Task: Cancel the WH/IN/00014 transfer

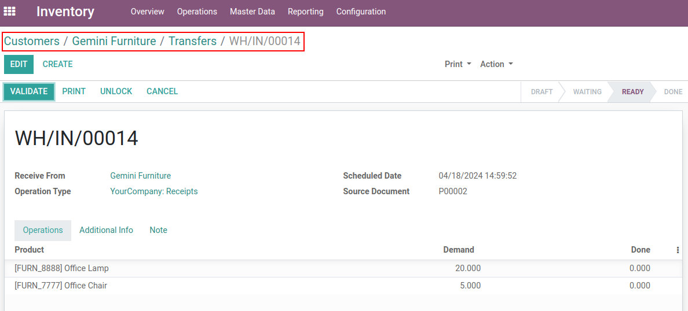Action: pos(162,91)
